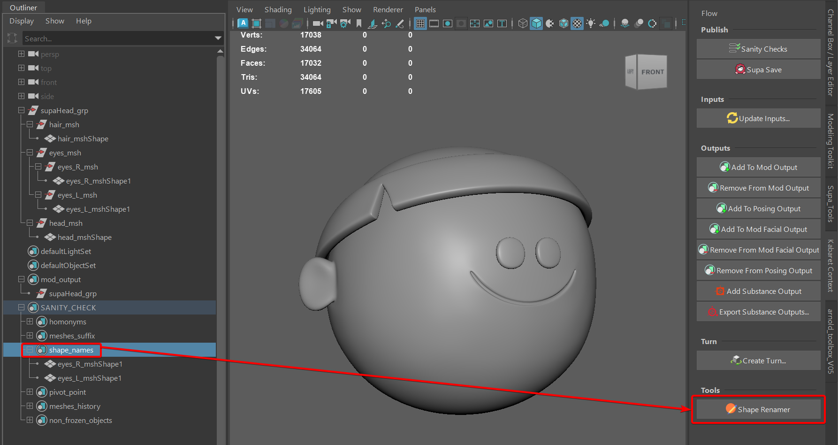This screenshot has width=838, height=445.
Task: Toggle the Safe Action overlay
Action: point(488,23)
